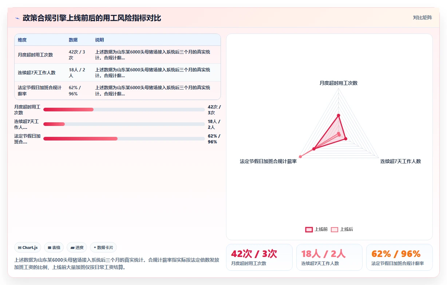Screen dimensions: 447x285
Task: Open the '18人 / 2人' data card
Action: [x=329, y=257]
